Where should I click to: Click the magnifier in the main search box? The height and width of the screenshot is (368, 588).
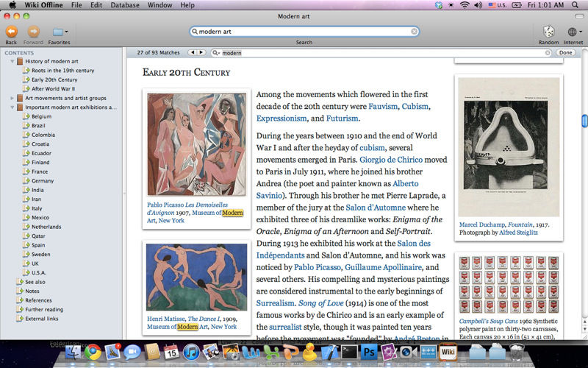[x=195, y=32]
